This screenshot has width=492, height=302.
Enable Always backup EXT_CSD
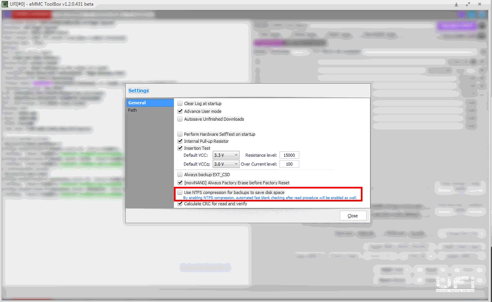pyautogui.click(x=180, y=174)
